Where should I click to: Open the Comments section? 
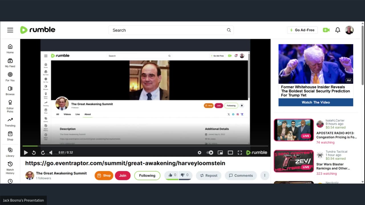coord(241,175)
